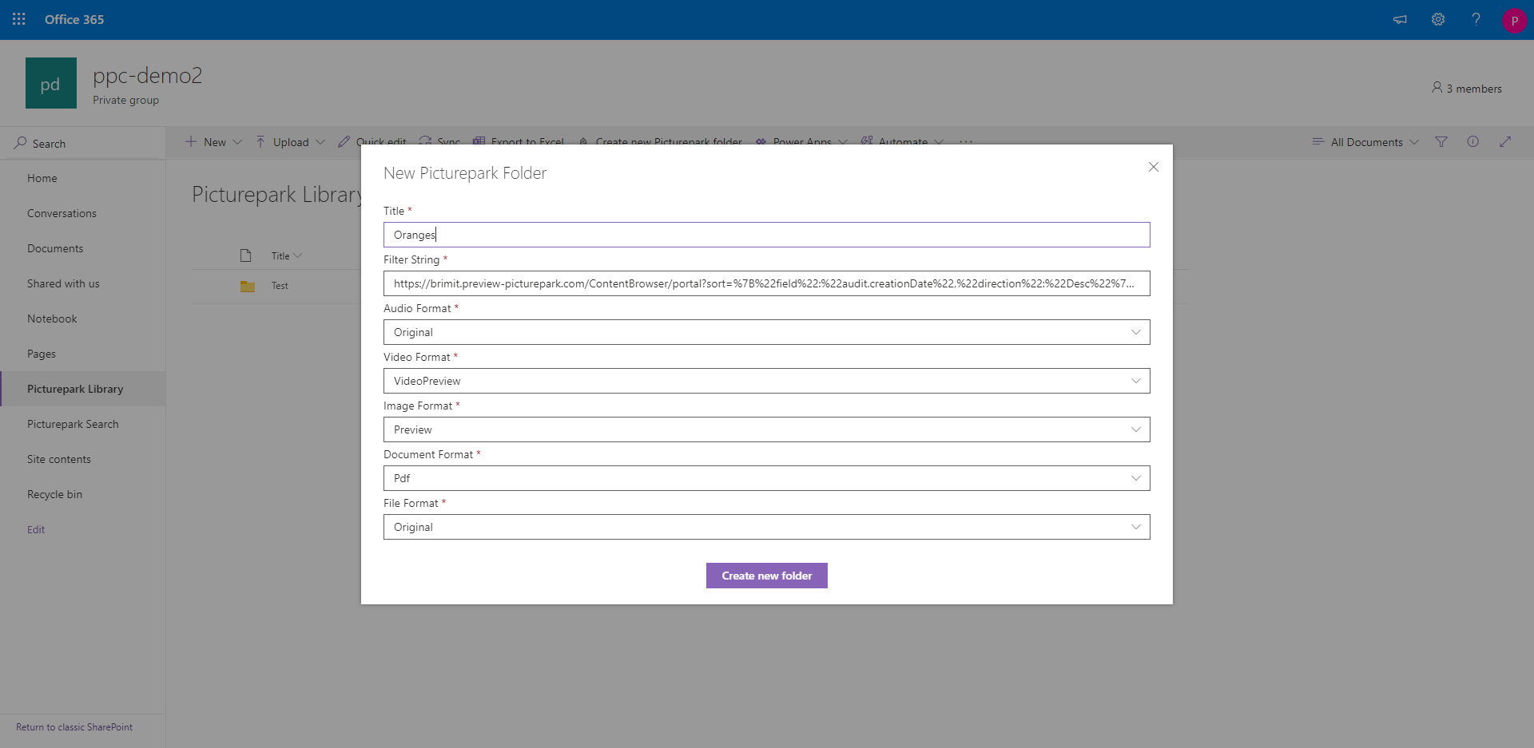The image size is (1534, 748).
Task: Click Return to classic SharePoint
Action: [74, 727]
